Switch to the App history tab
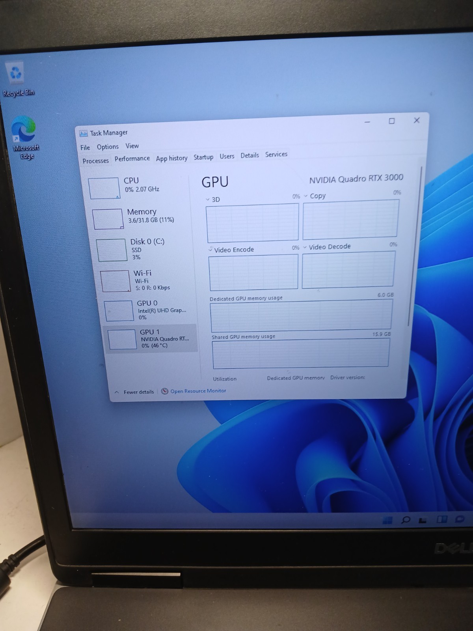 (x=172, y=158)
